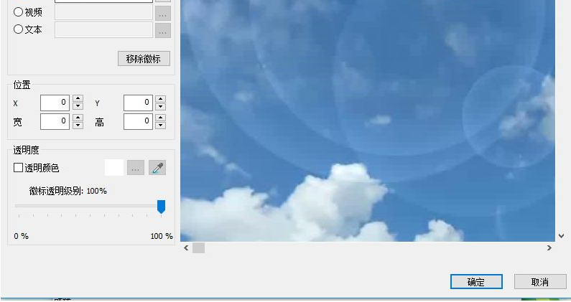Click right arrow of horizontal preview scrollbar
This screenshot has width=571, height=302.
(x=549, y=247)
